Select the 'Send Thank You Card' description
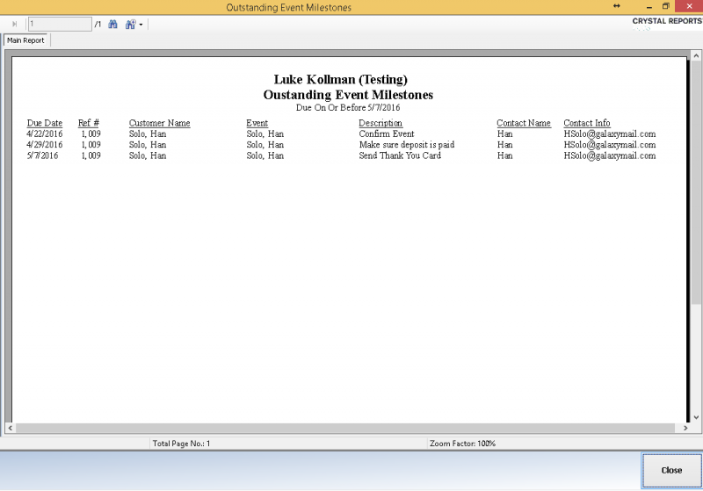This screenshot has width=703, height=491. click(x=400, y=155)
